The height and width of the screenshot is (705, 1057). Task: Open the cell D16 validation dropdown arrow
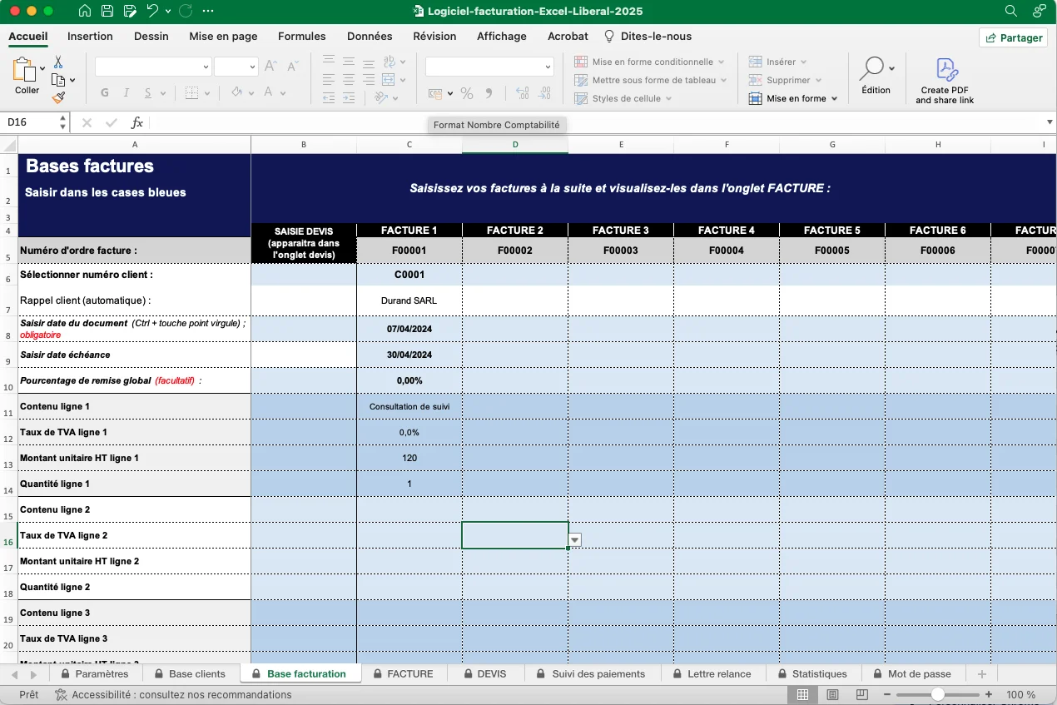[x=574, y=540]
